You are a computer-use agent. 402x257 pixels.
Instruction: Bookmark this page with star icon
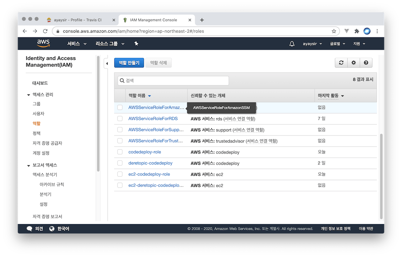[x=334, y=31]
